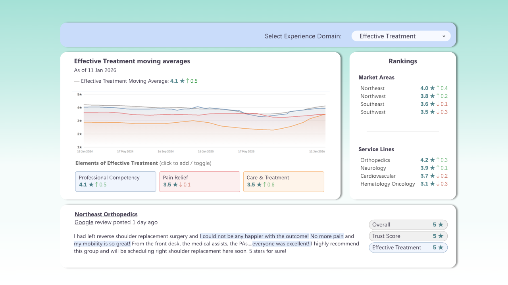Click the Overall score pill
The height and width of the screenshot is (285, 508).
[x=408, y=225]
